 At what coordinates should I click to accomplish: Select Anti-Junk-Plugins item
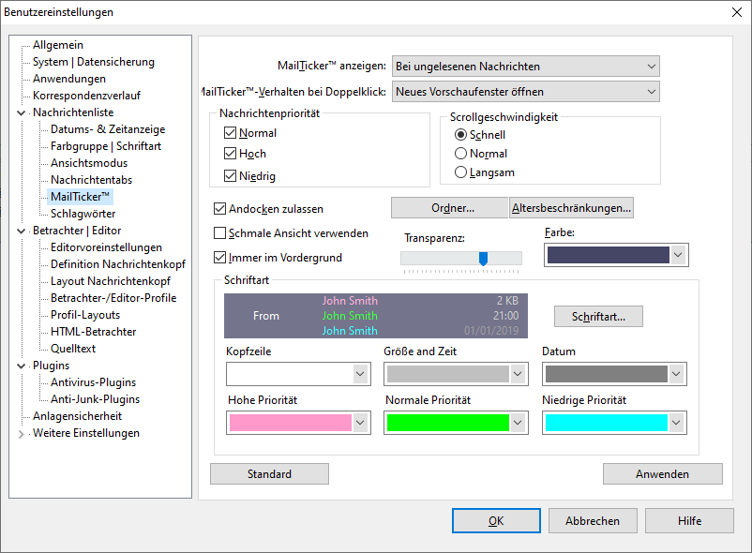pos(96,399)
